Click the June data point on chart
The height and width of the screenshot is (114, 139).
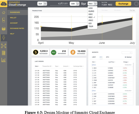click(x=102, y=22)
